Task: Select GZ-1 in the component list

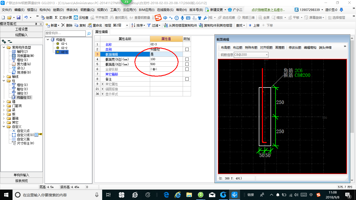Action: click(x=64, y=44)
